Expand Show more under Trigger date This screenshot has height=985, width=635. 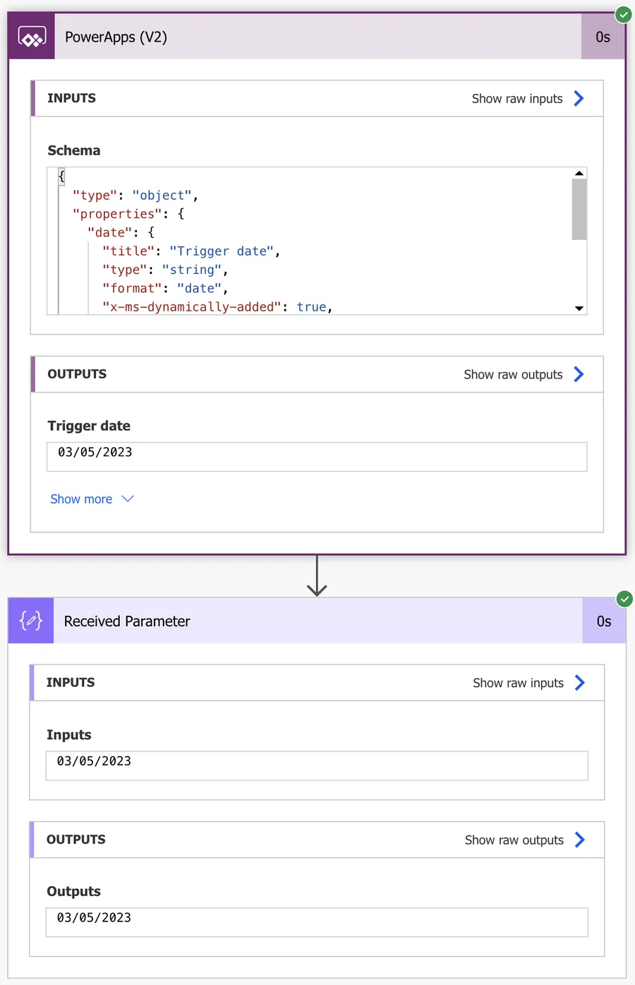click(92, 499)
